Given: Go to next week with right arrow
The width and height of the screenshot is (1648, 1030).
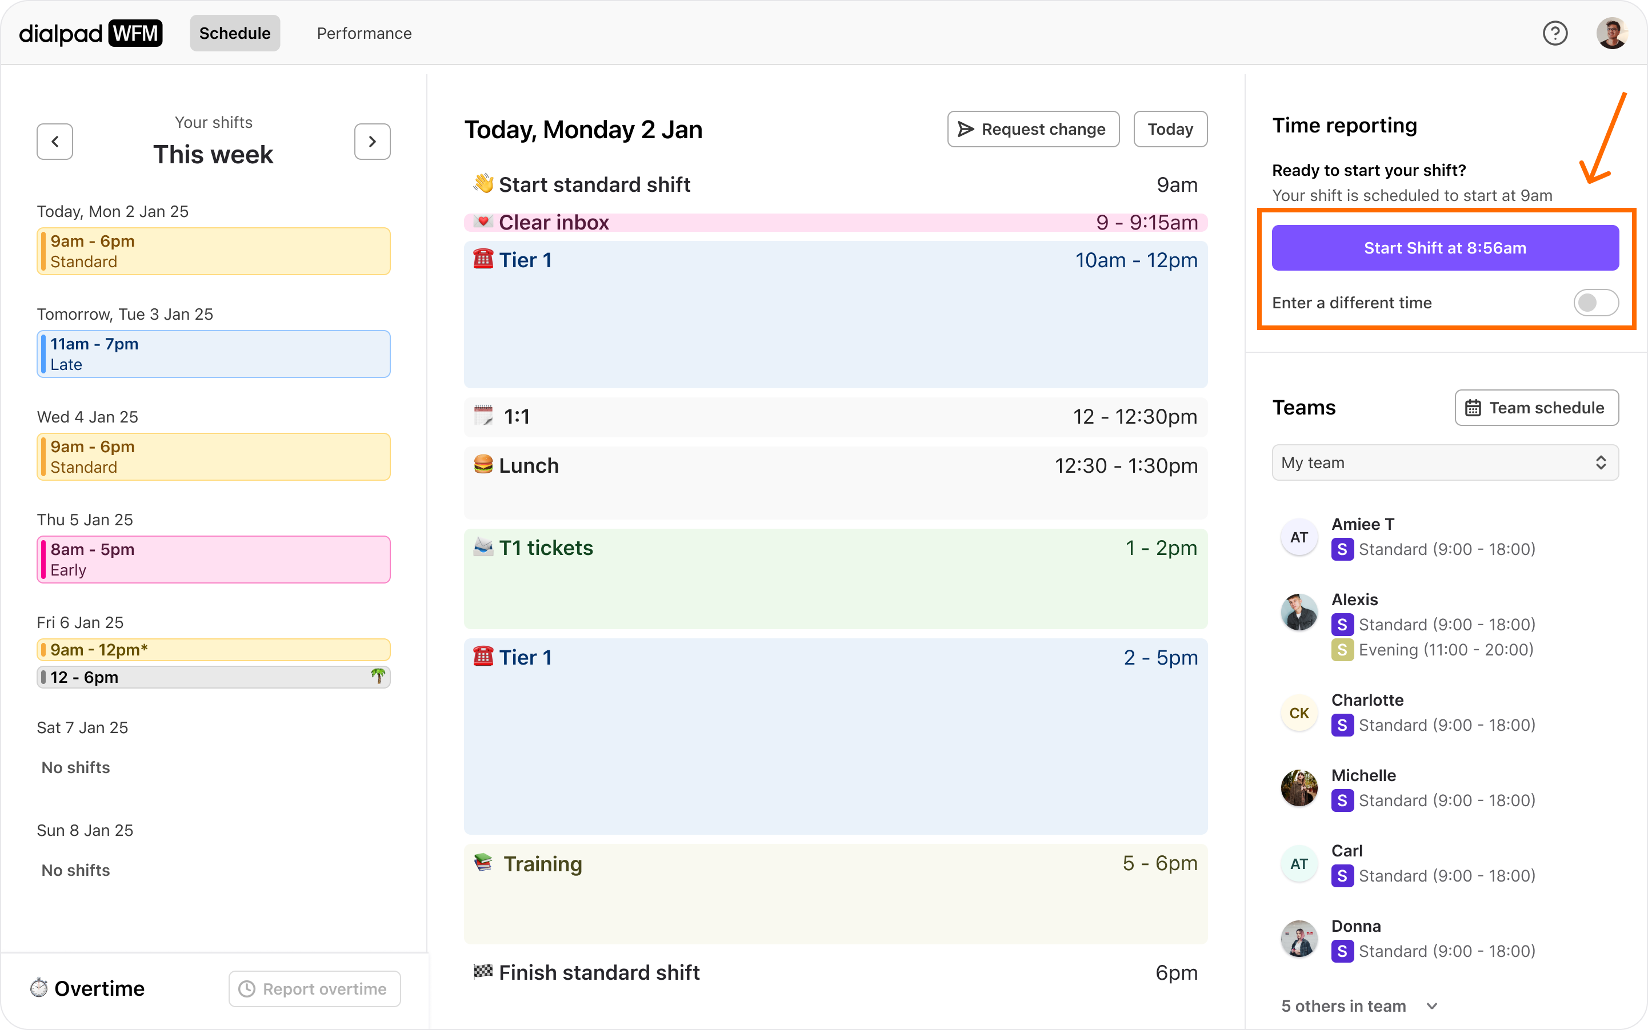Looking at the screenshot, I should 372,142.
